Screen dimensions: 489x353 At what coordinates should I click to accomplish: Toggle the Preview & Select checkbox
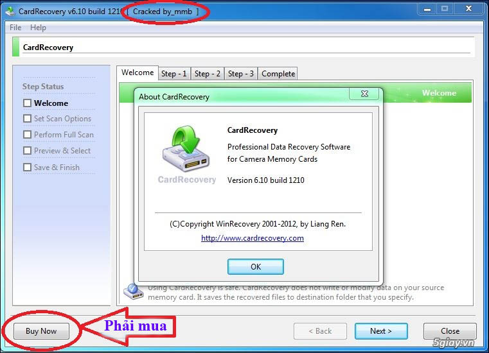point(27,151)
